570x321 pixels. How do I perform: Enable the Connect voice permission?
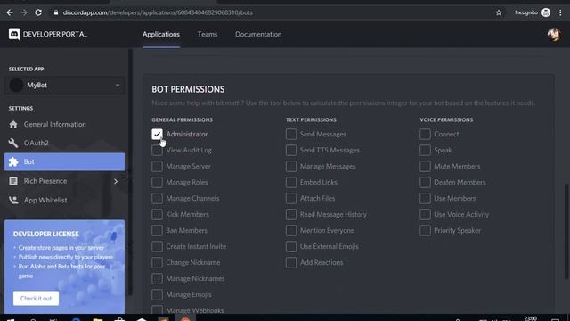(425, 135)
